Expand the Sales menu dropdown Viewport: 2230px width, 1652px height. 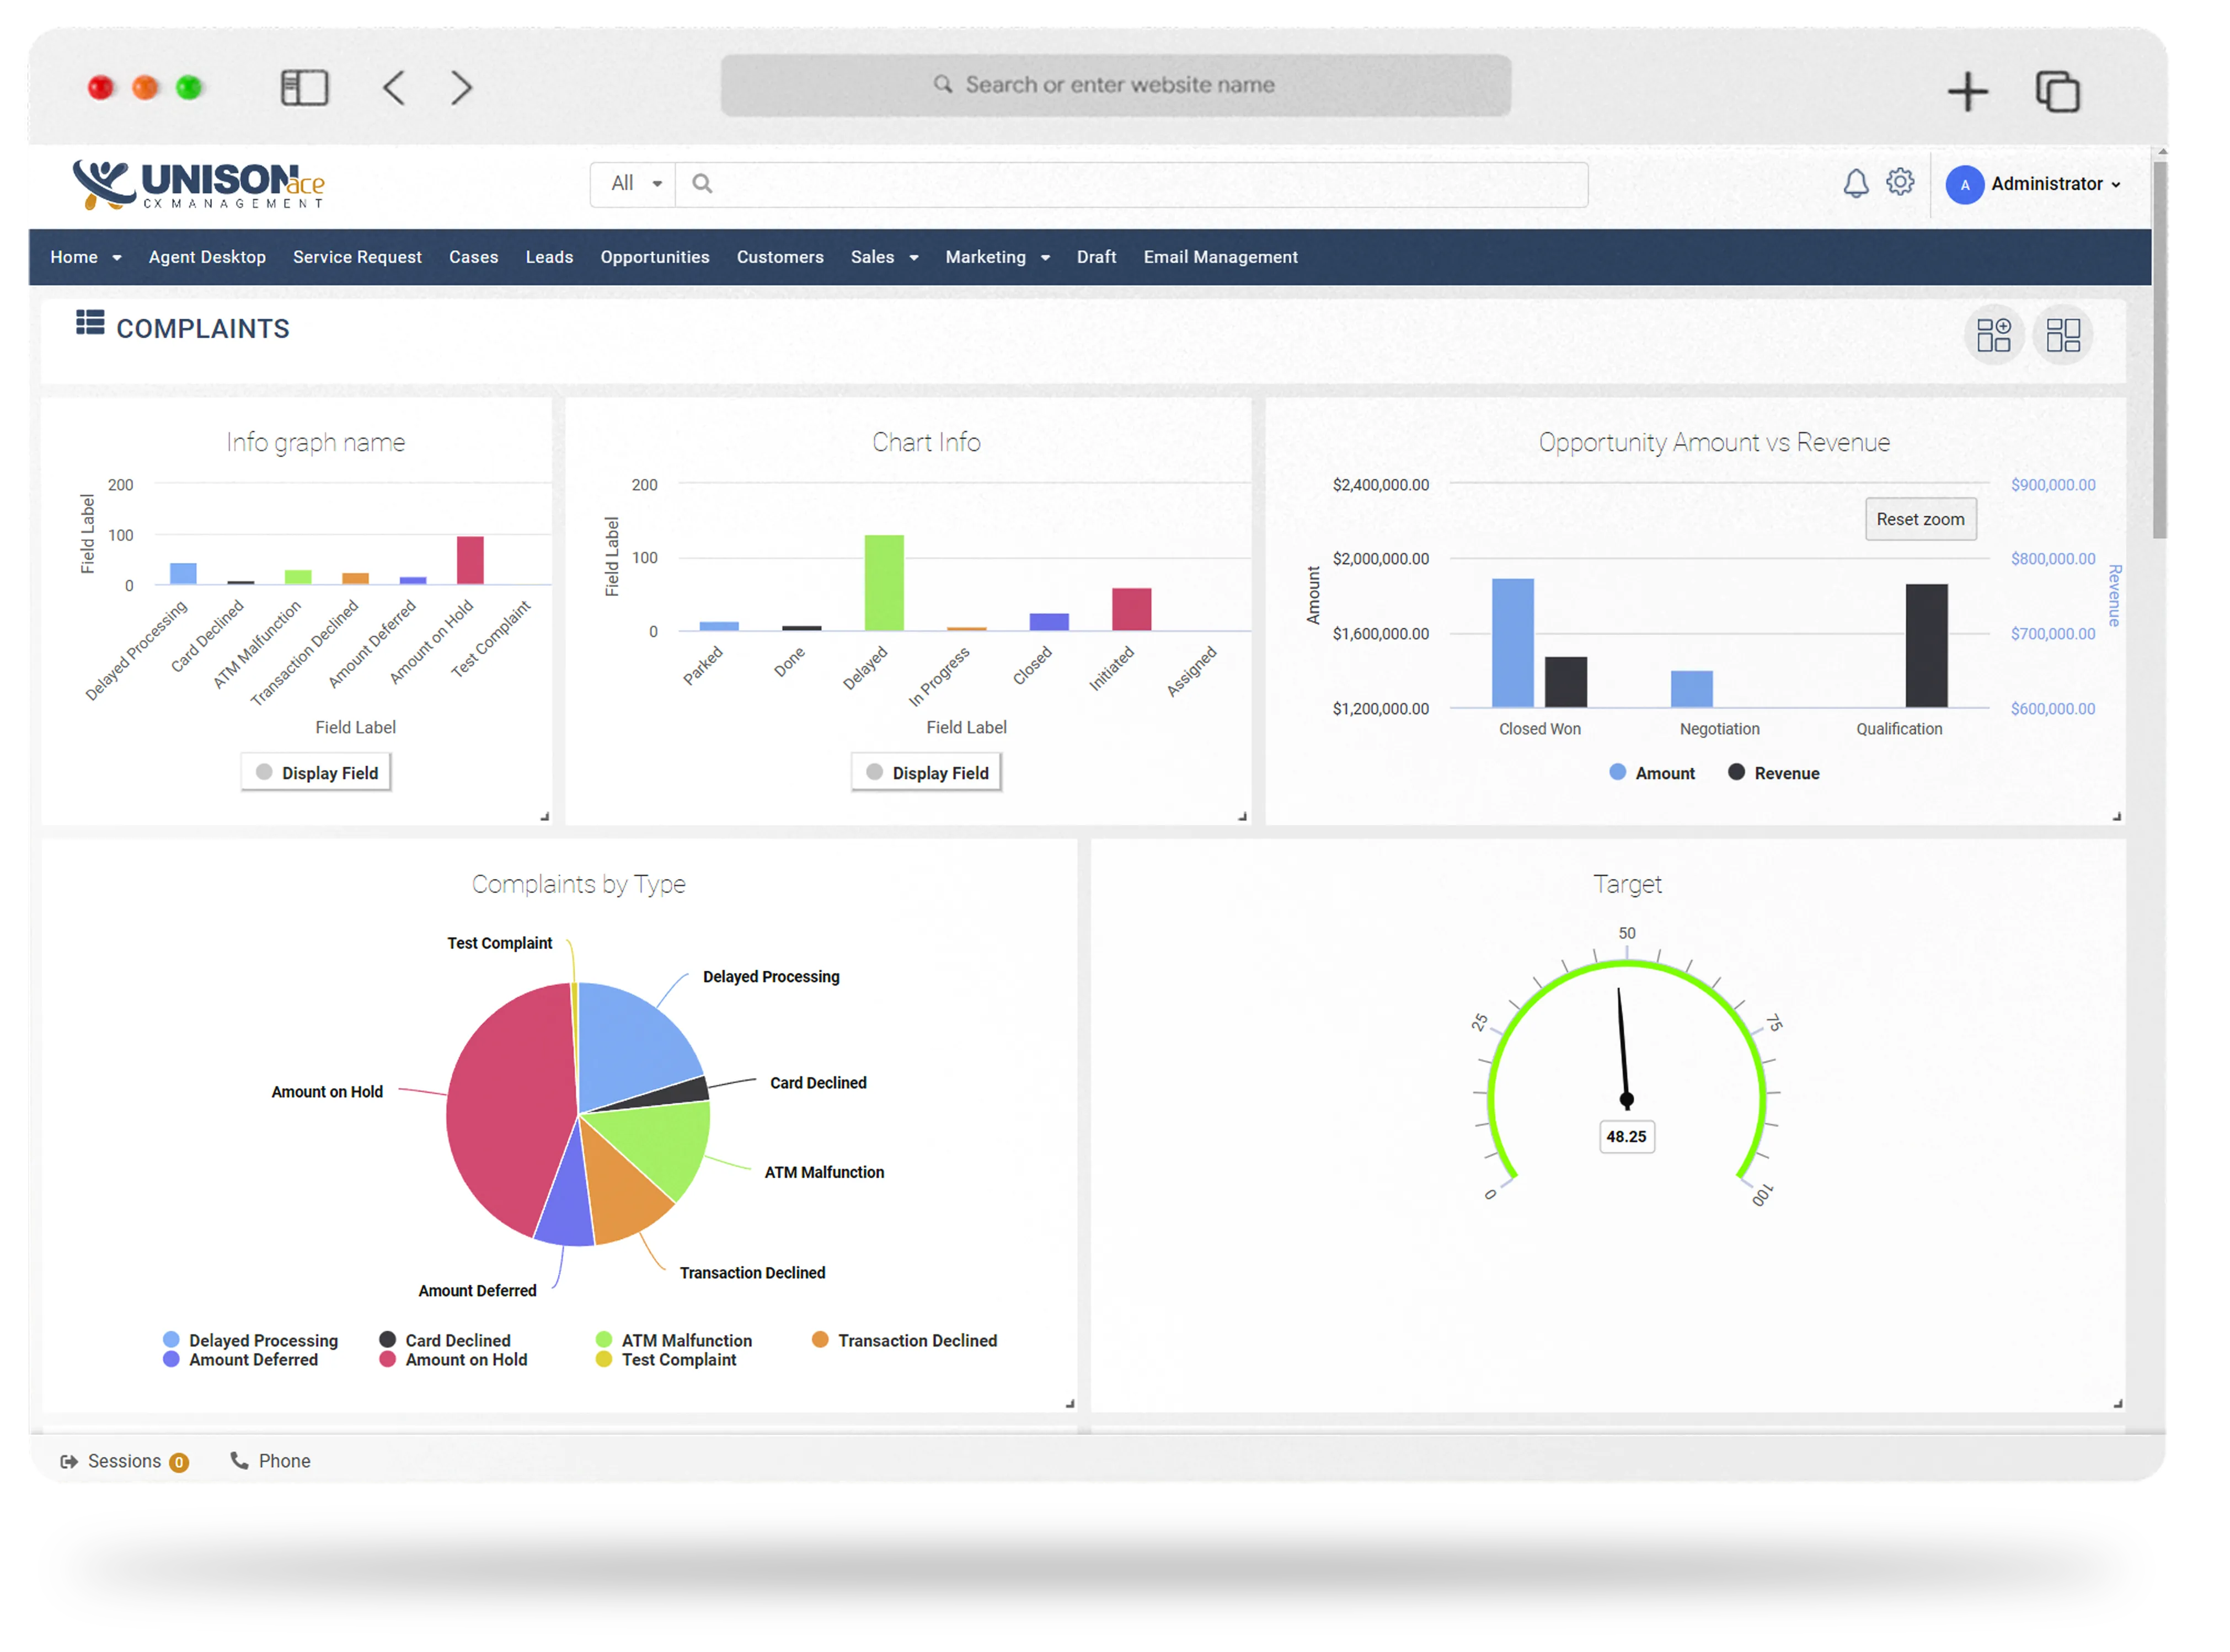[884, 257]
